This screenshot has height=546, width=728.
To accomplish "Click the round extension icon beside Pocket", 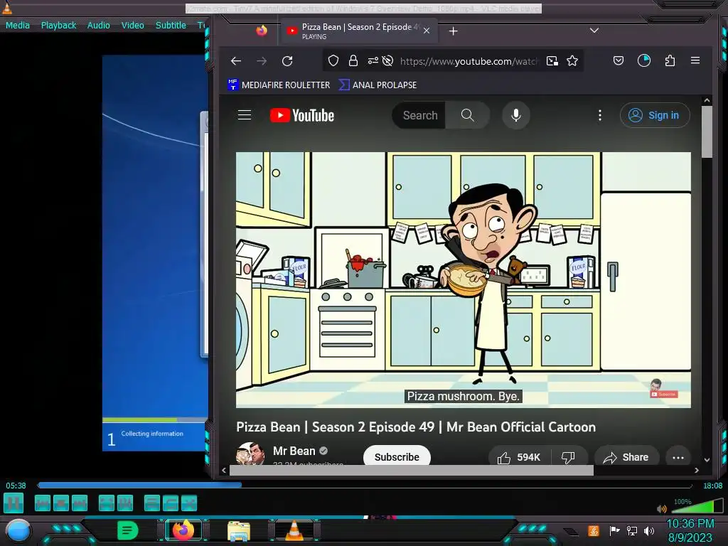I will [x=644, y=60].
